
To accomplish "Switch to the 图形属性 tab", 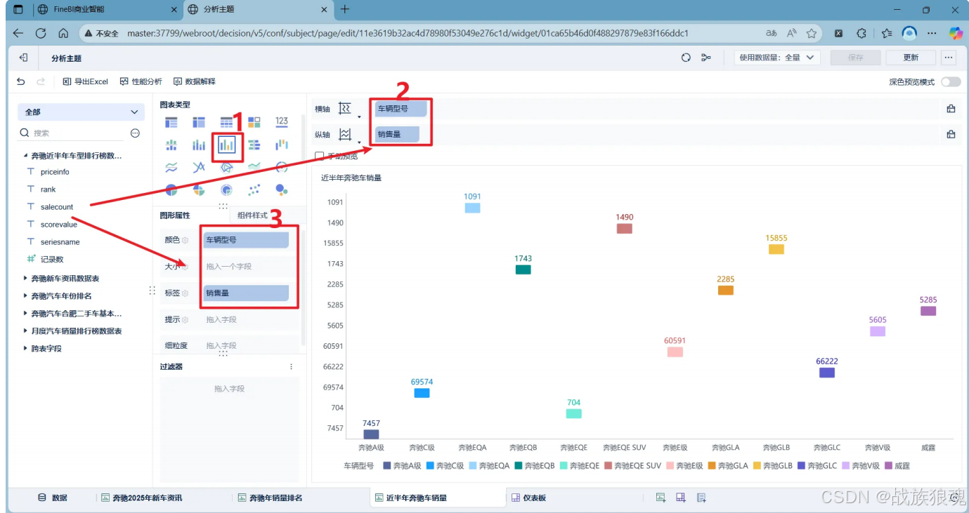I will (x=175, y=215).
